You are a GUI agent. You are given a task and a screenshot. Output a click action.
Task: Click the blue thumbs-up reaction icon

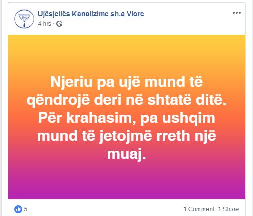pyautogui.click(x=18, y=209)
